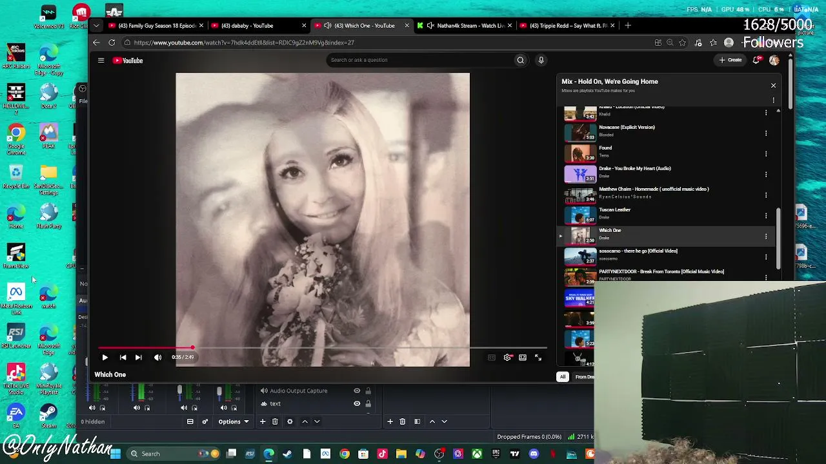Toggle the OBS mixer layout button
This screenshot has height=464, width=826.
190,421
